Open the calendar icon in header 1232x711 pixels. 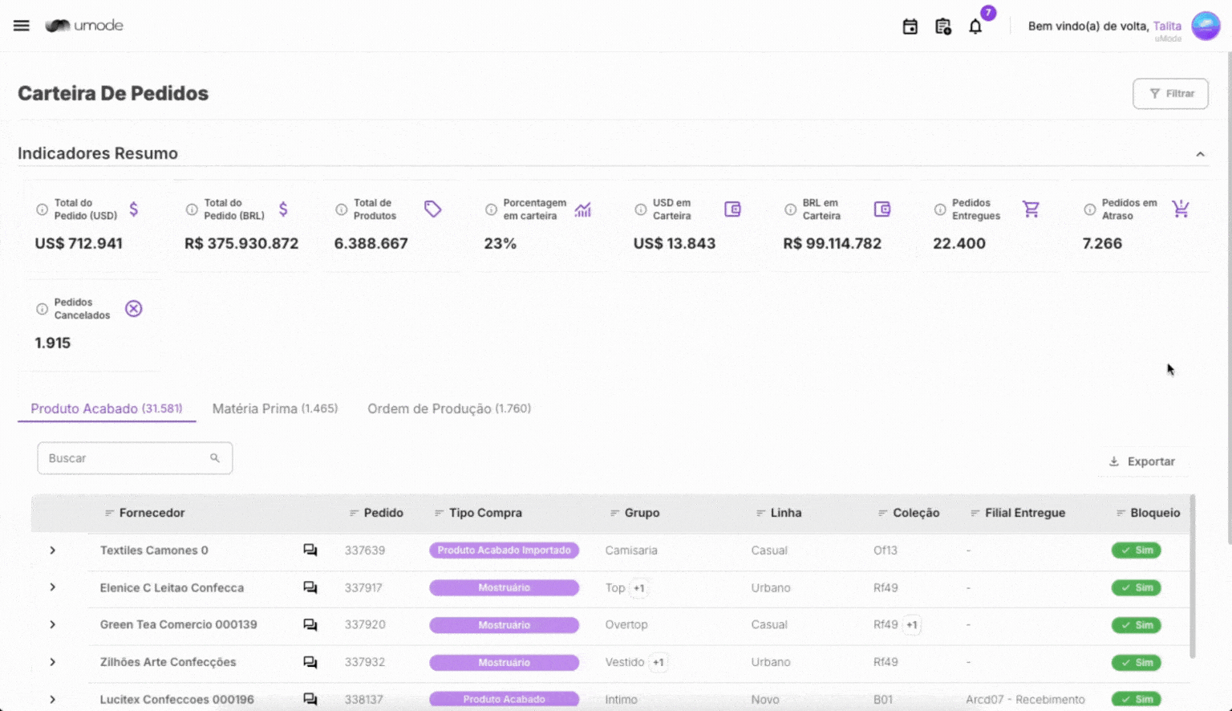(x=910, y=26)
